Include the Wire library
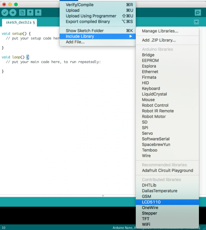The image size is (206, 230). point(167,156)
